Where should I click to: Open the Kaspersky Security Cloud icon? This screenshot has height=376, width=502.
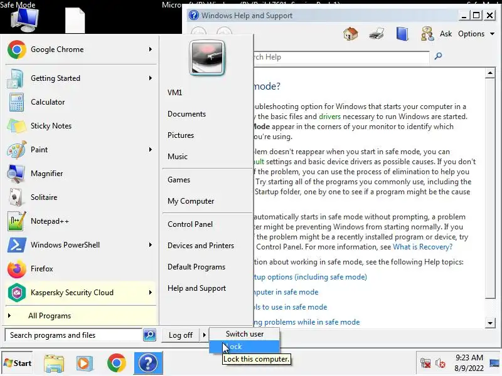point(17,293)
